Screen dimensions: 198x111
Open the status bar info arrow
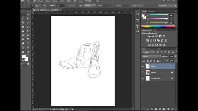click(x=73, y=109)
